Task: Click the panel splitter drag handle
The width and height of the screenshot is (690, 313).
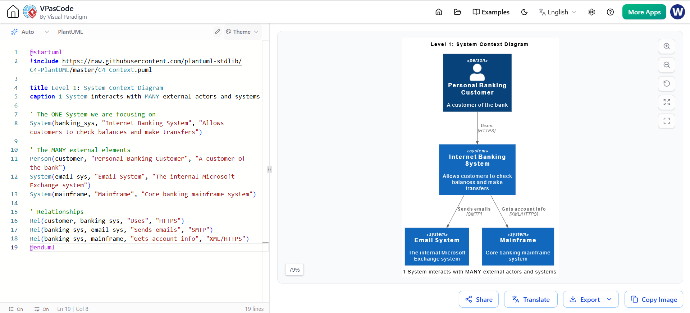Action: (269, 169)
